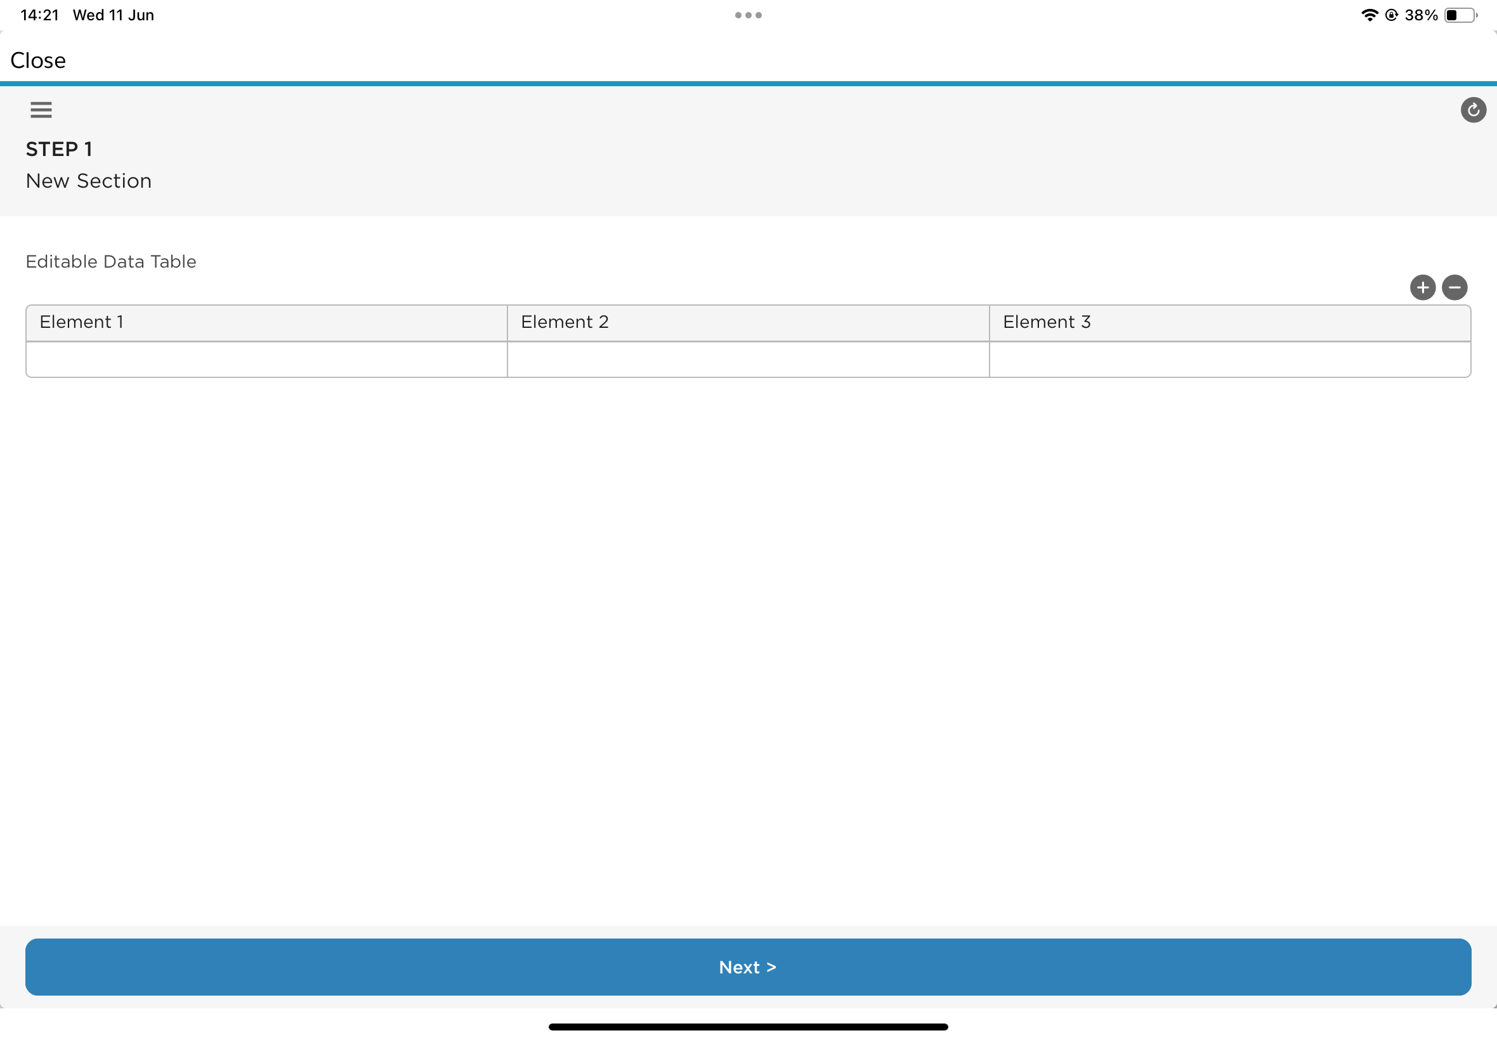The height and width of the screenshot is (1040, 1497).
Task: Tap the three-dot multitasking indicator
Action: pos(748,15)
